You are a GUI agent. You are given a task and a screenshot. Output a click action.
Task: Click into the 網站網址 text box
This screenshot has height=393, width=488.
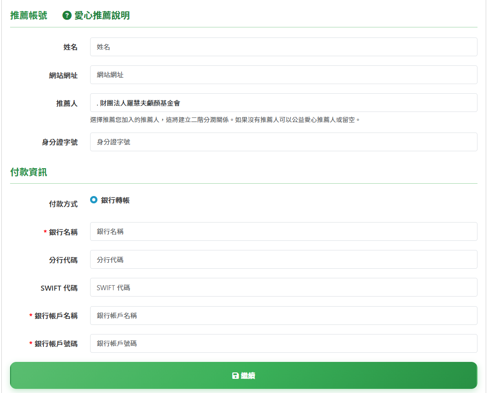click(x=284, y=75)
